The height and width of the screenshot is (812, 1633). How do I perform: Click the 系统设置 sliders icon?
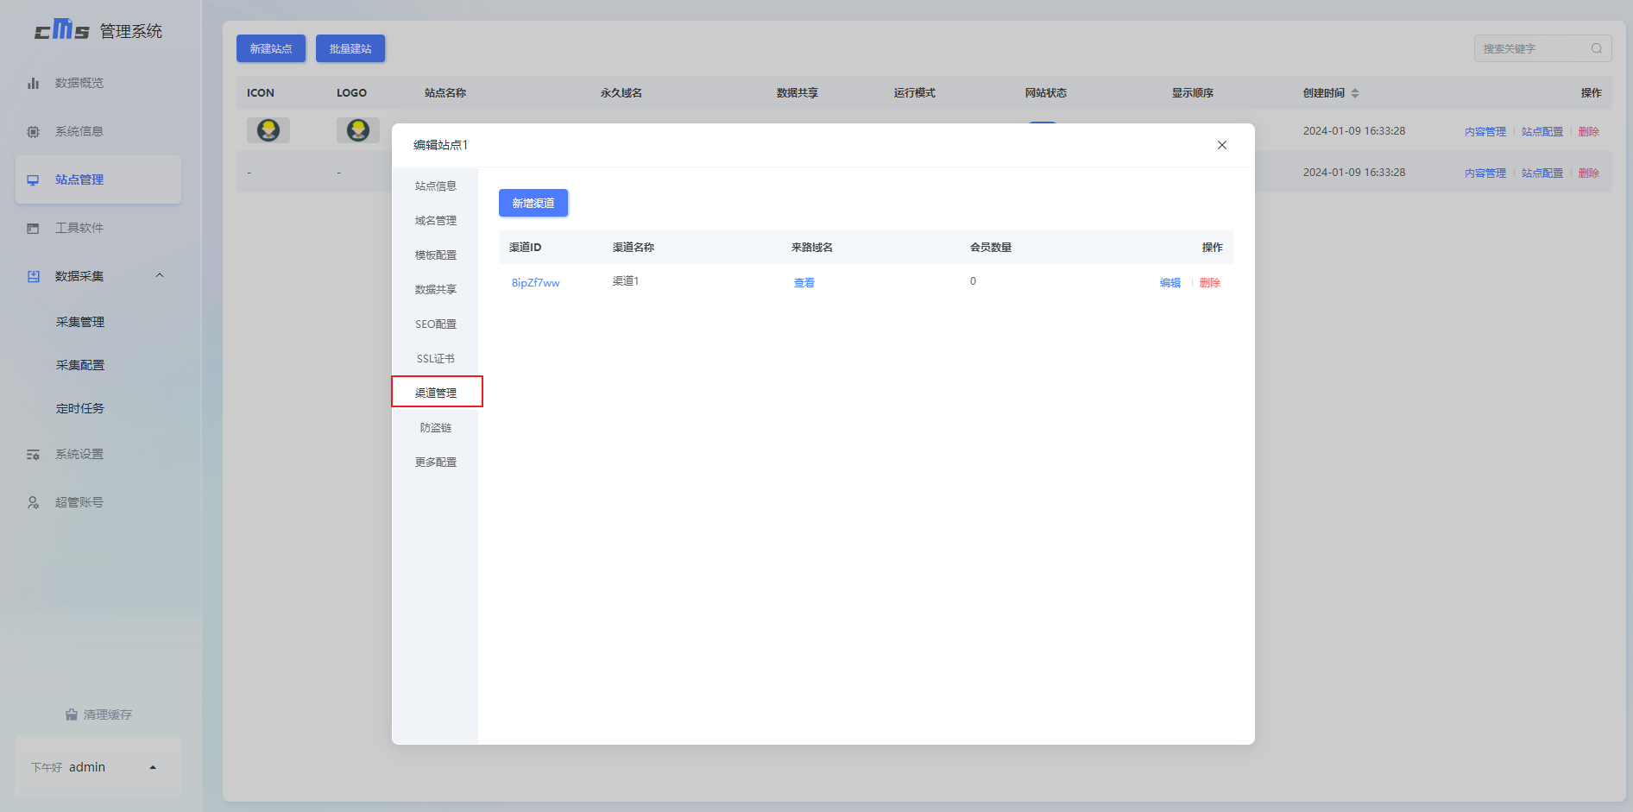(33, 455)
